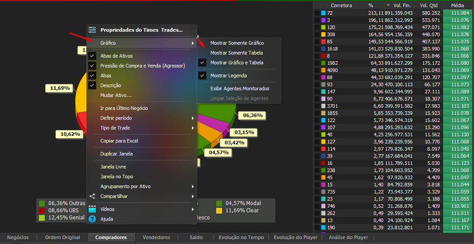Click the 03,42% pie chart label
Image resolution: width=474 pixels, height=244 pixels.
234,143
